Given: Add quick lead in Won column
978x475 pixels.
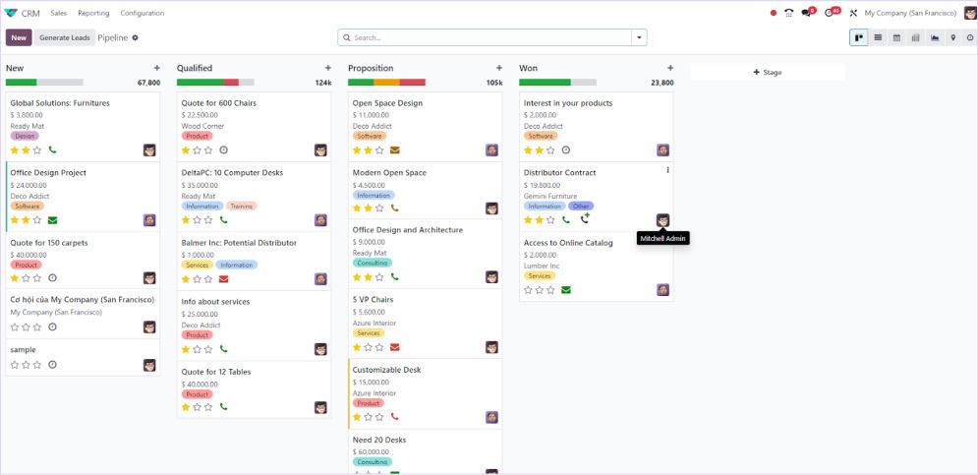Looking at the screenshot, I should tap(670, 68).
